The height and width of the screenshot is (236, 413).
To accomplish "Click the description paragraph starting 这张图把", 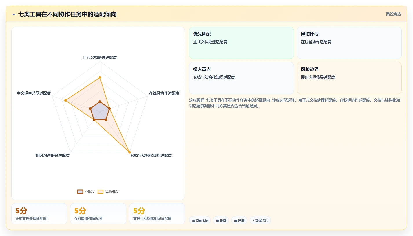I will tap(295, 103).
